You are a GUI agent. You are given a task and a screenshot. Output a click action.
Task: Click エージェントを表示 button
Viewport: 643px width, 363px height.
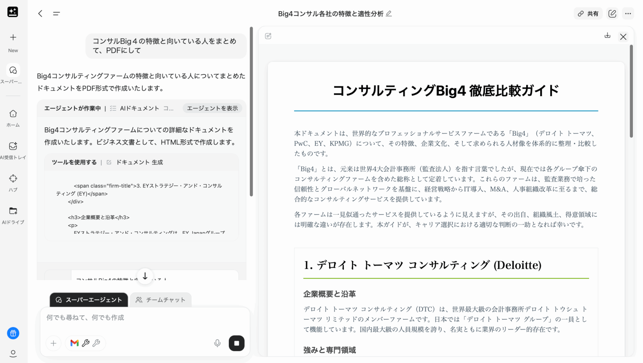212,108
